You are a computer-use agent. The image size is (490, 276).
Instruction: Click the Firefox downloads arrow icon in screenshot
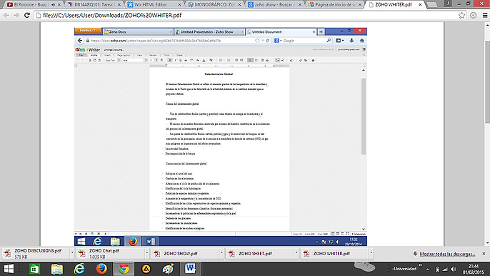pos(351,41)
